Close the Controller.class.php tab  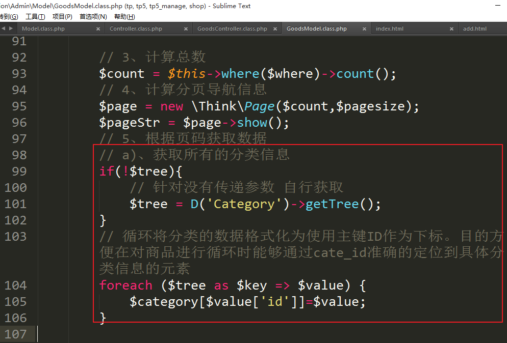[x=186, y=29]
